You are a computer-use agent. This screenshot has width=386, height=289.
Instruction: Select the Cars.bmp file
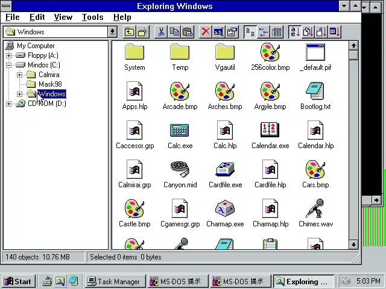pos(315,175)
